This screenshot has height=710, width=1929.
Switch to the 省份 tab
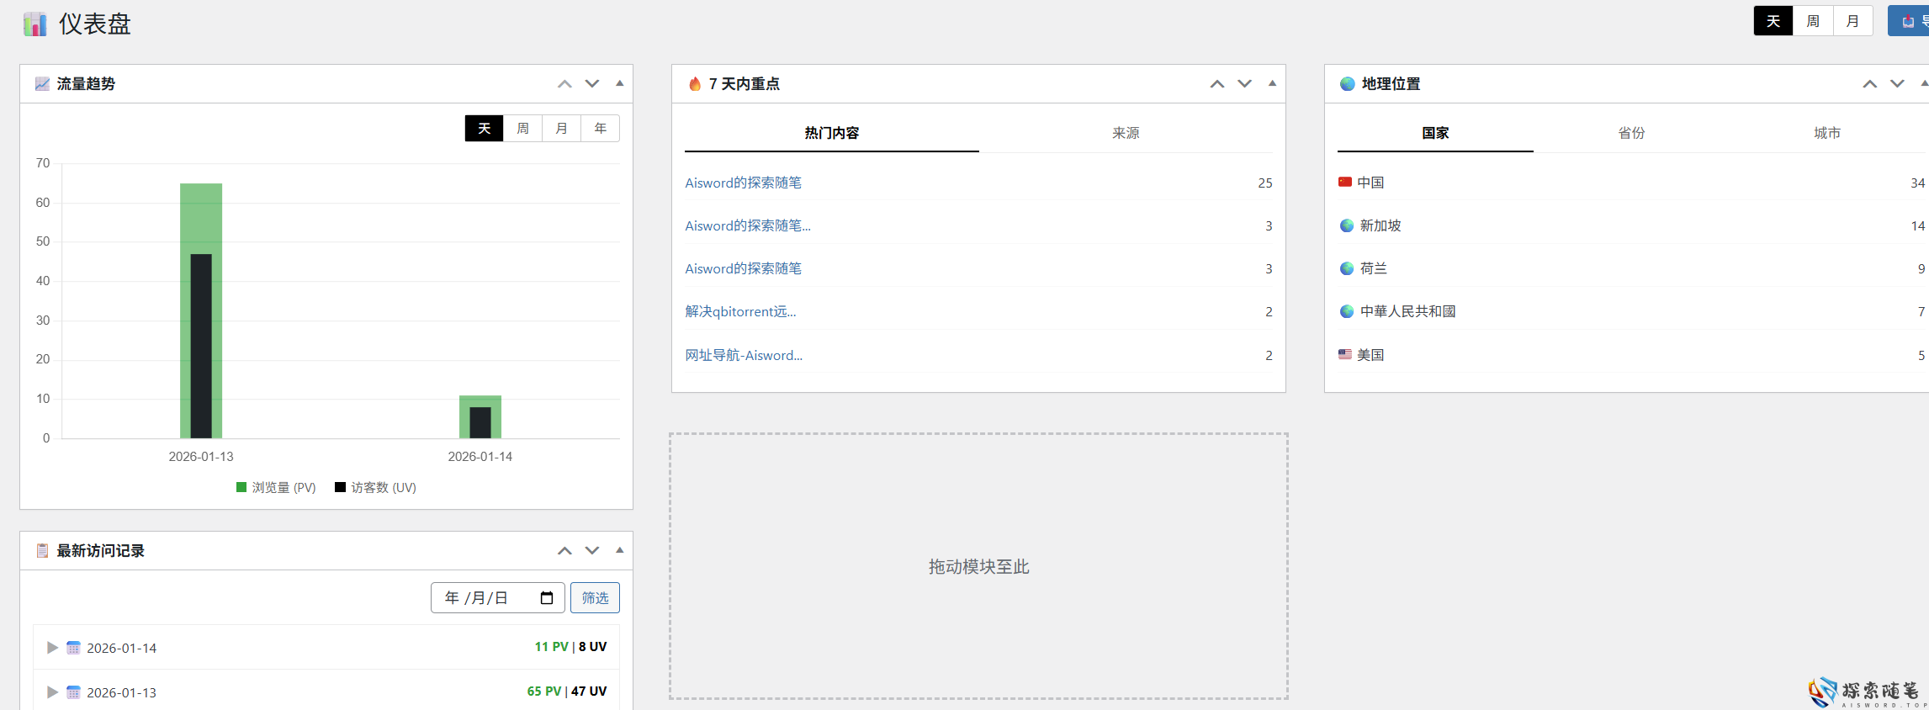pyautogui.click(x=1631, y=133)
